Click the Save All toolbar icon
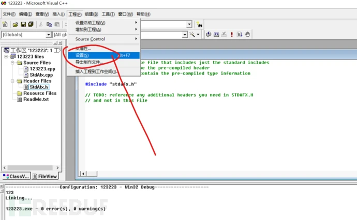Image resolution: width=357 pixels, height=220 pixels. pyautogui.click(x=31, y=24)
